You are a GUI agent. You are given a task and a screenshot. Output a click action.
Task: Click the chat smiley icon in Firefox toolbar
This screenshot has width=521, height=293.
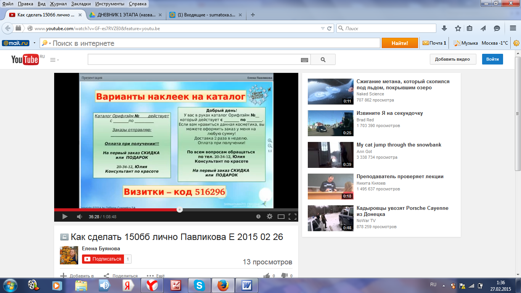click(497, 28)
